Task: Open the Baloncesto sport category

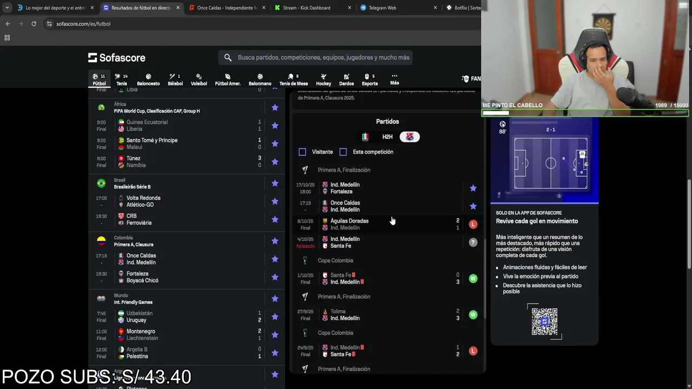Action: [148, 79]
